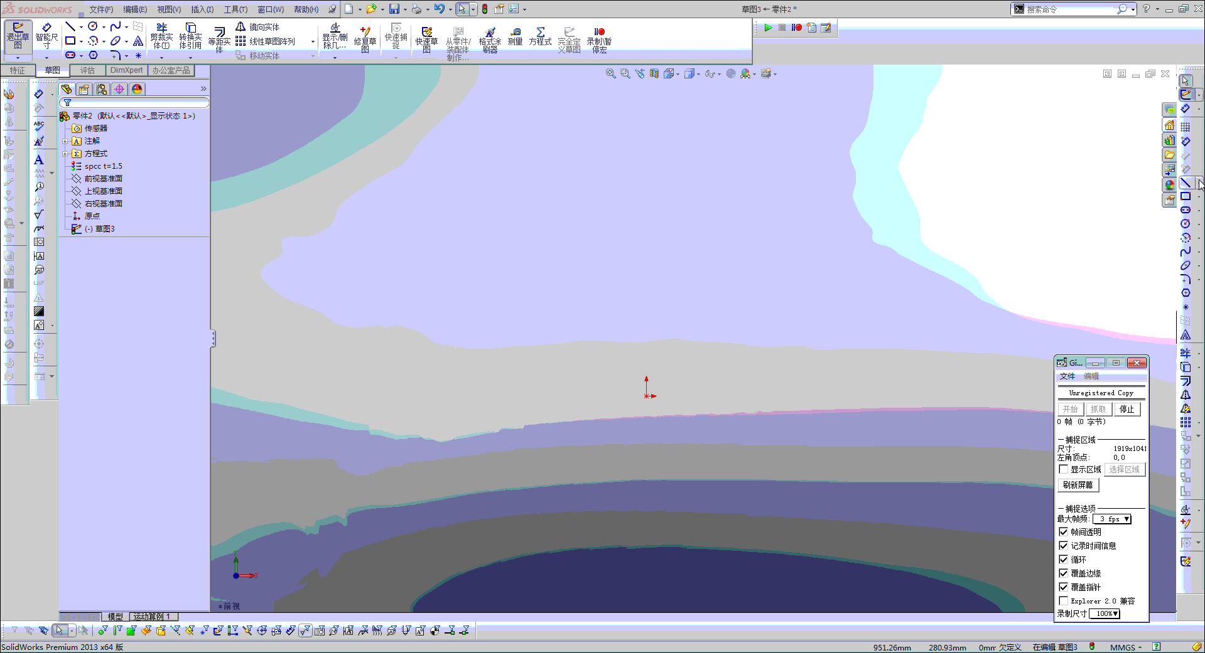
Task: Select the ribbon Circle tool
Action: (93, 26)
